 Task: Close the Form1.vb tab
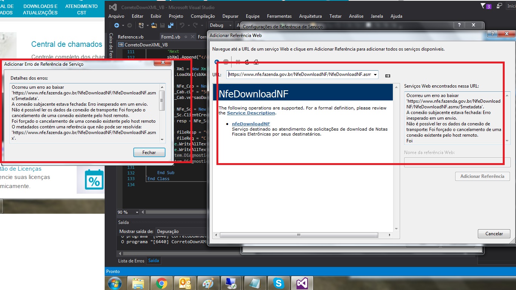[x=193, y=37]
